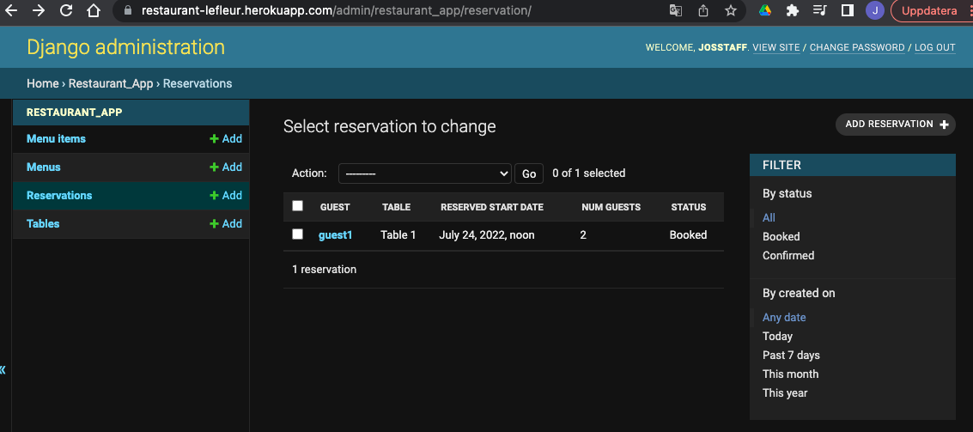Bookmark this page with the star icon
This screenshot has width=973, height=432.
point(731,10)
